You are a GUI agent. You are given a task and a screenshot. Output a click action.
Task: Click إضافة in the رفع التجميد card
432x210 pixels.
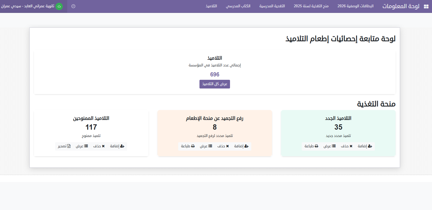click(x=242, y=146)
